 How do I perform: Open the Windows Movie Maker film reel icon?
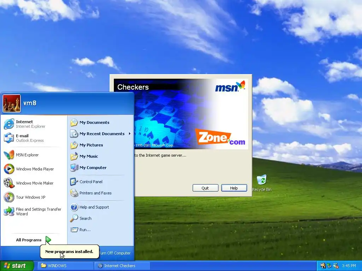pos(9,183)
